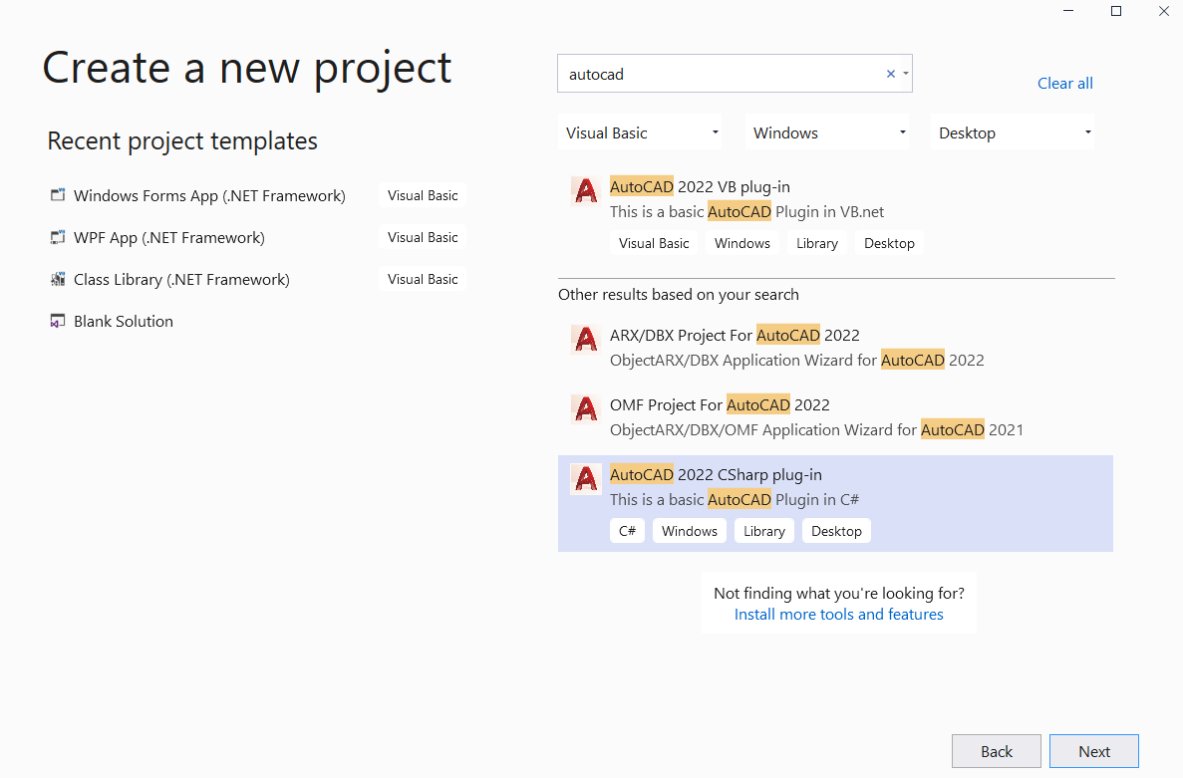Open the Visual Basic language dropdown
This screenshot has height=778, width=1183.
click(x=640, y=131)
